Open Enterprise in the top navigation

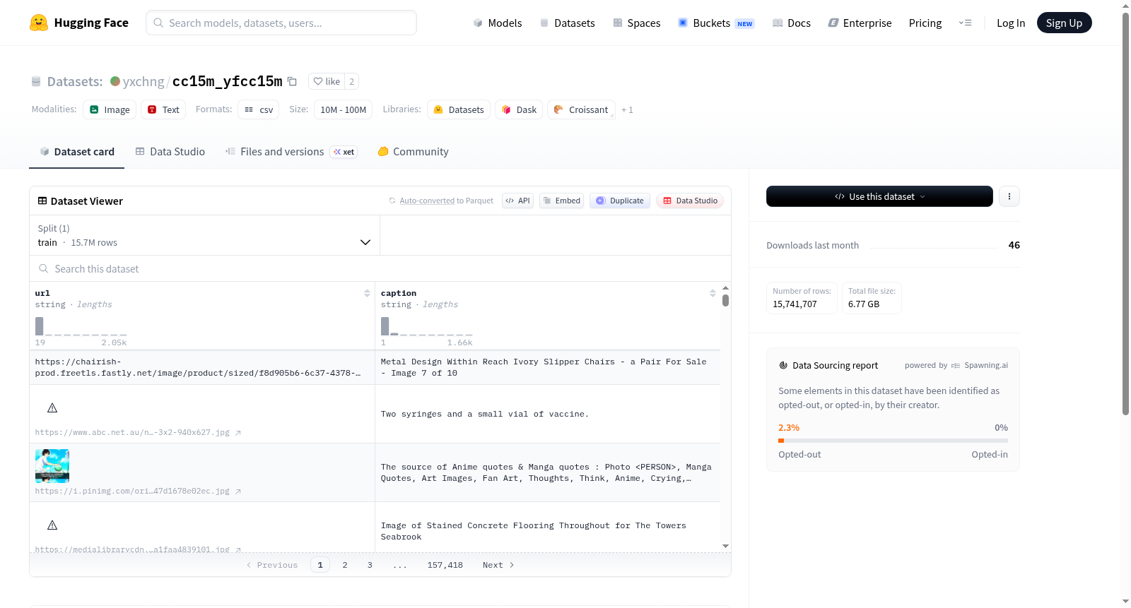pyautogui.click(x=860, y=23)
